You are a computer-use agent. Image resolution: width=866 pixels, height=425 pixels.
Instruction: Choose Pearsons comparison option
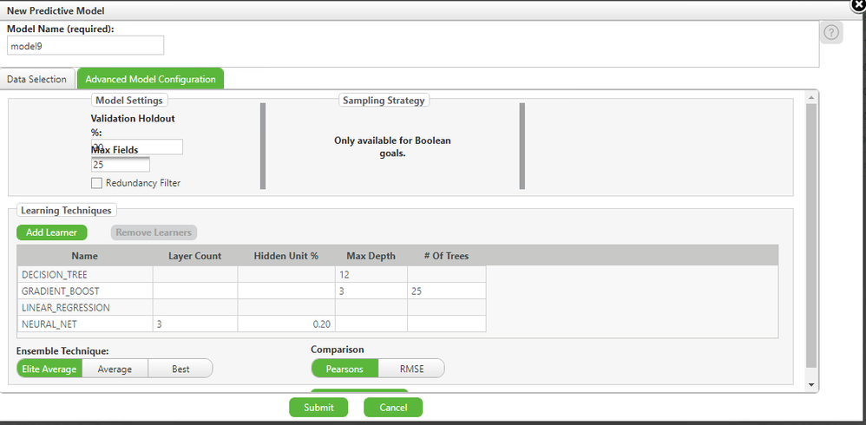344,369
